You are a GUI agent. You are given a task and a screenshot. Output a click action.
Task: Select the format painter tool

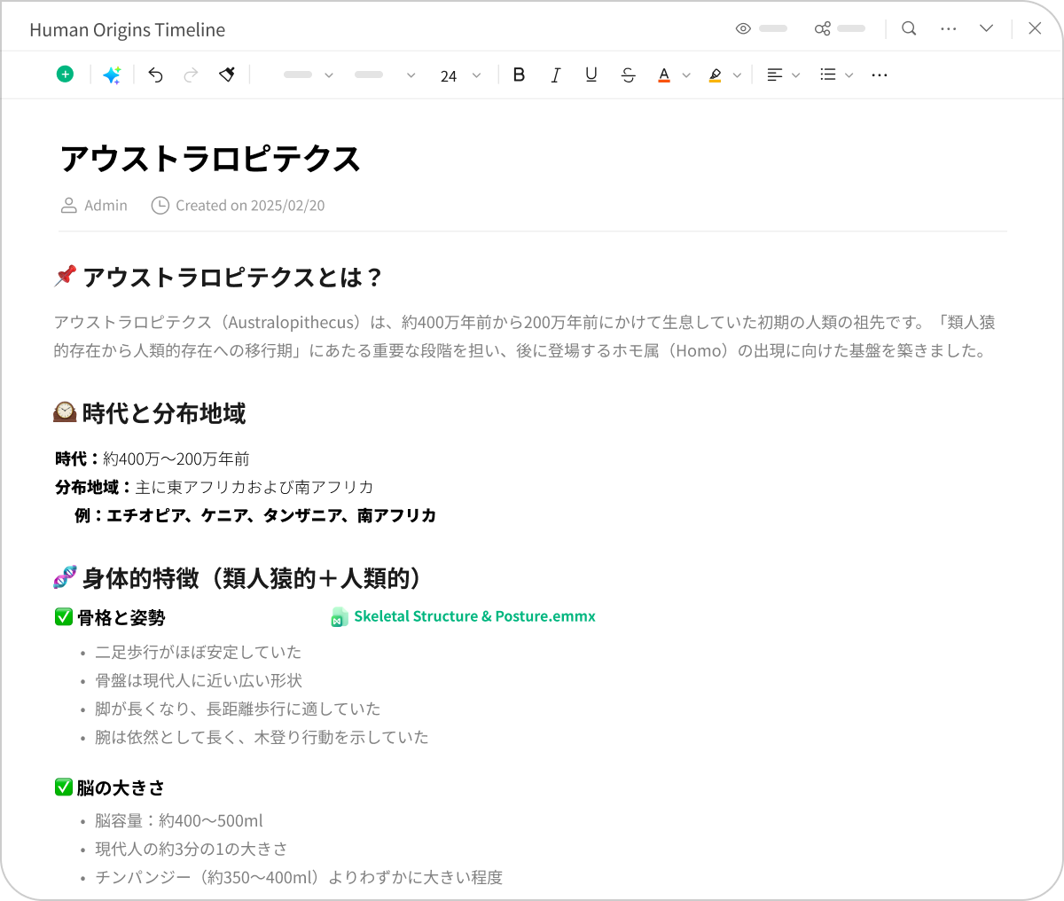pyautogui.click(x=227, y=75)
